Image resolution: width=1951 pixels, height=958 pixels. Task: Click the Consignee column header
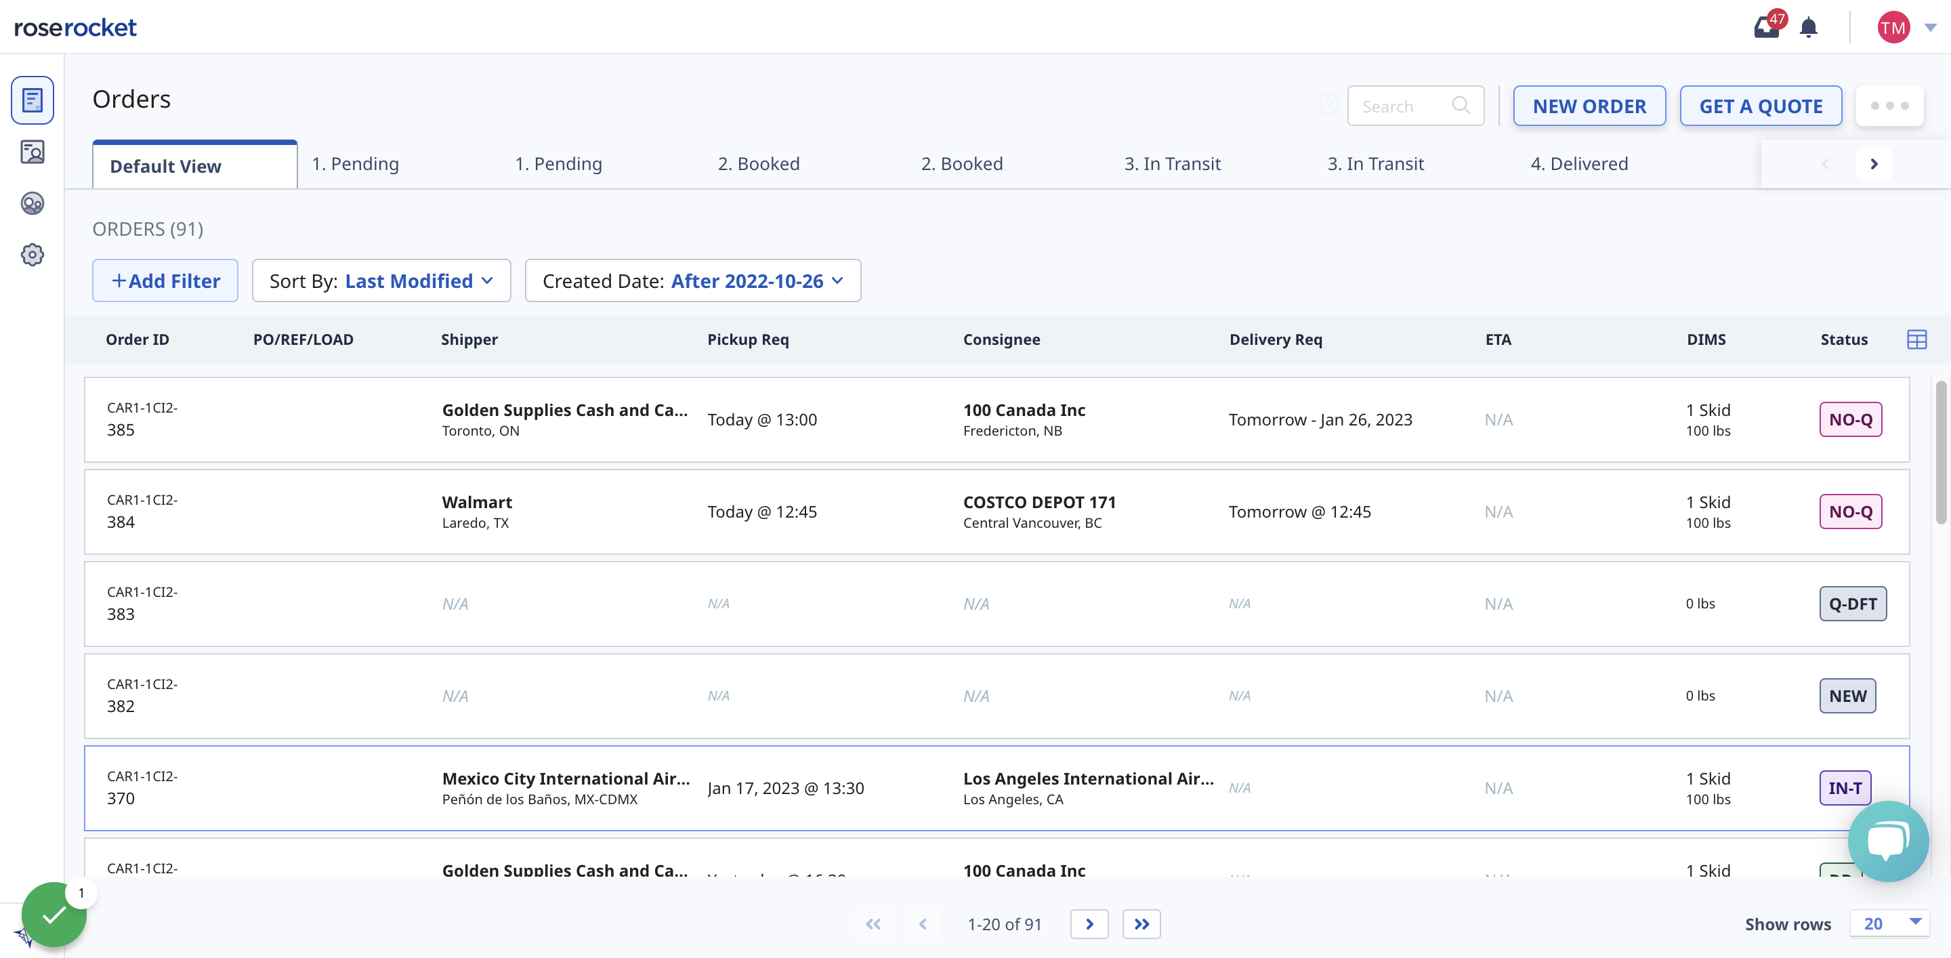[1001, 339]
